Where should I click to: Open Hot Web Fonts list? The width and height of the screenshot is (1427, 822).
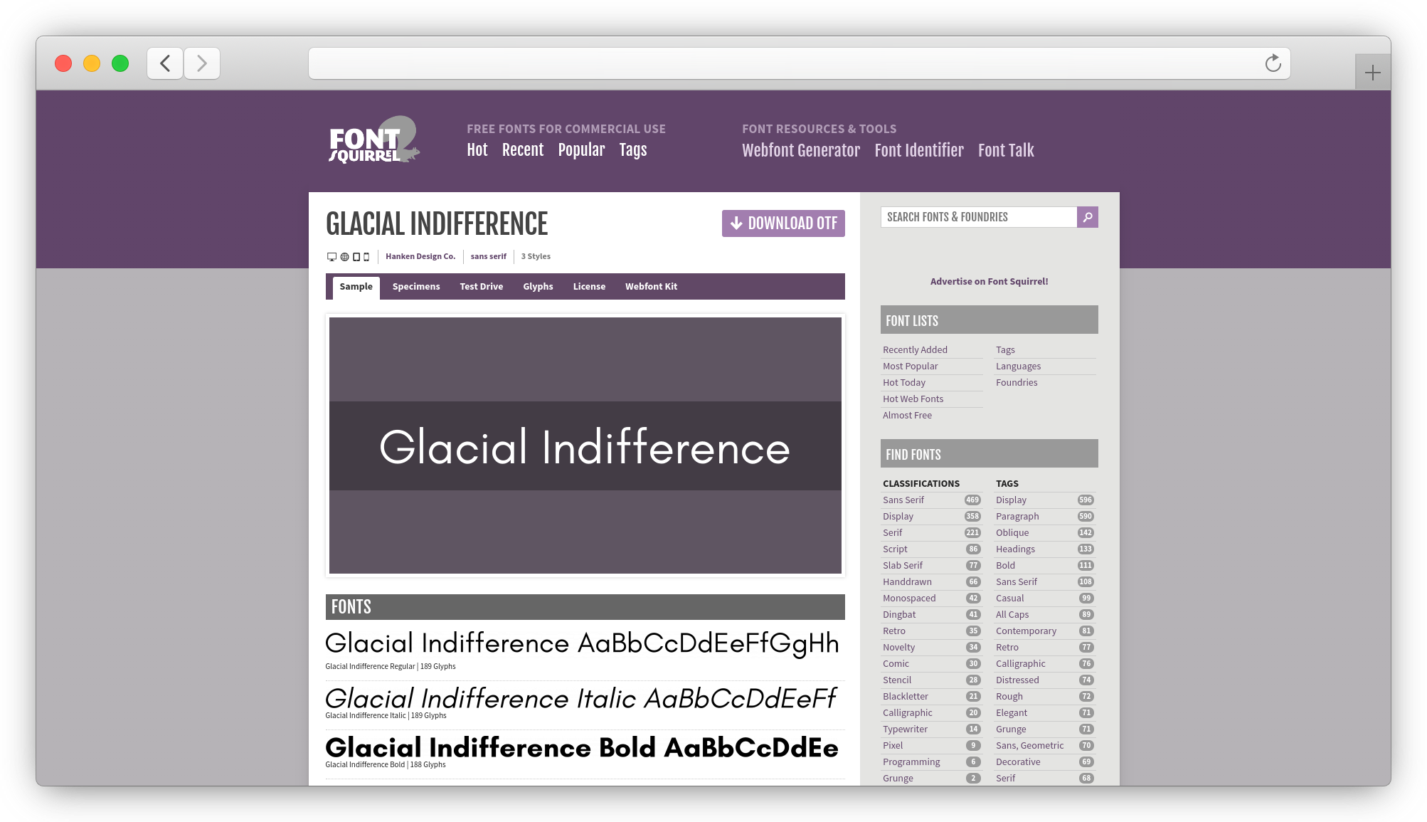(x=913, y=399)
